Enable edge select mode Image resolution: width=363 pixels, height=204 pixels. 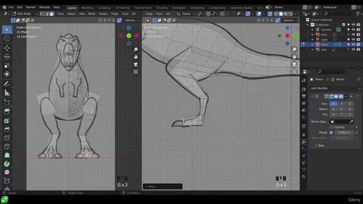point(47,14)
